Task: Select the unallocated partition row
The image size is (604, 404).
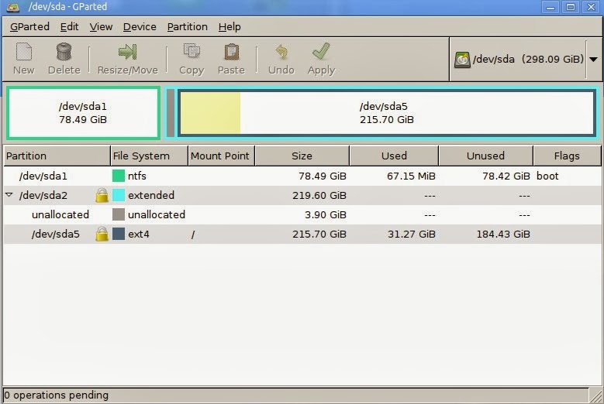Action: [x=302, y=214]
